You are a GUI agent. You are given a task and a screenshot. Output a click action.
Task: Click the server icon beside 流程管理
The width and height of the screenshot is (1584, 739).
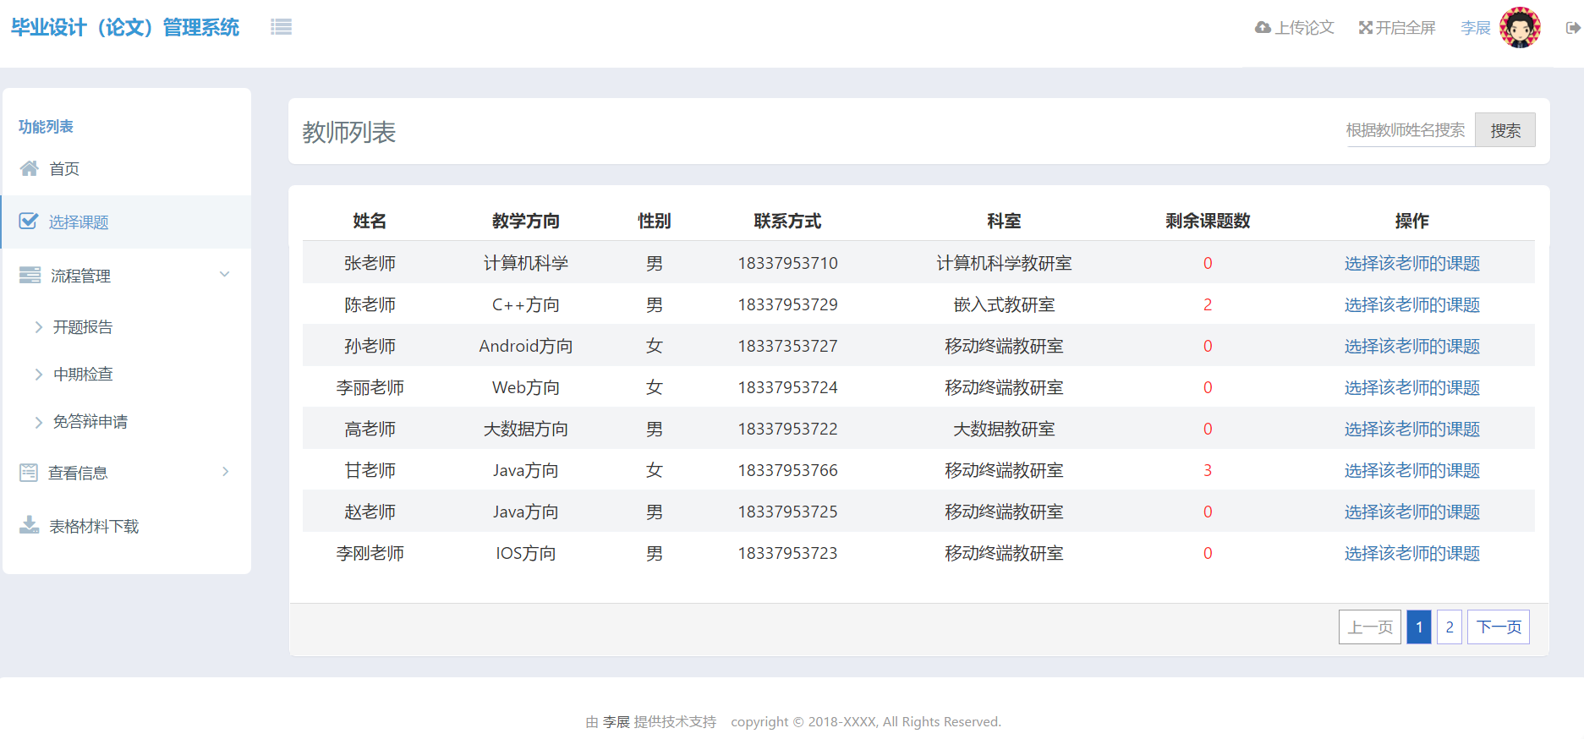(x=30, y=275)
